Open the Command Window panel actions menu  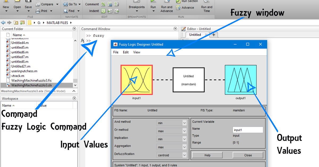coord(175,29)
